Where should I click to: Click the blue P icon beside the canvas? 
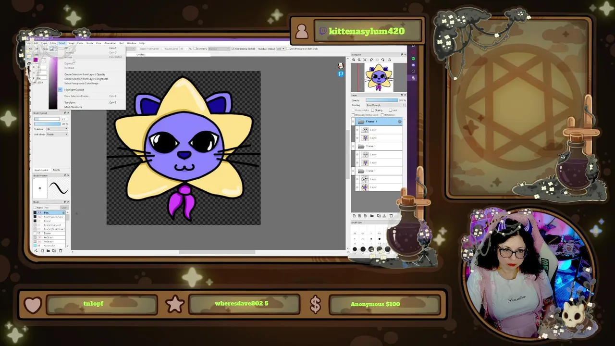[x=341, y=74]
